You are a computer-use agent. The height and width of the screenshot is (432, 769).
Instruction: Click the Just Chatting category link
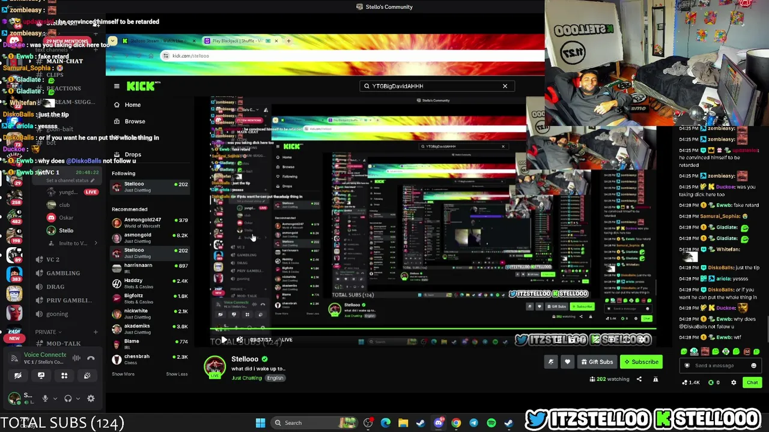246,378
